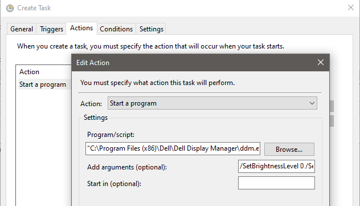
Task: Open the Triggers tab
Action: [51, 29]
